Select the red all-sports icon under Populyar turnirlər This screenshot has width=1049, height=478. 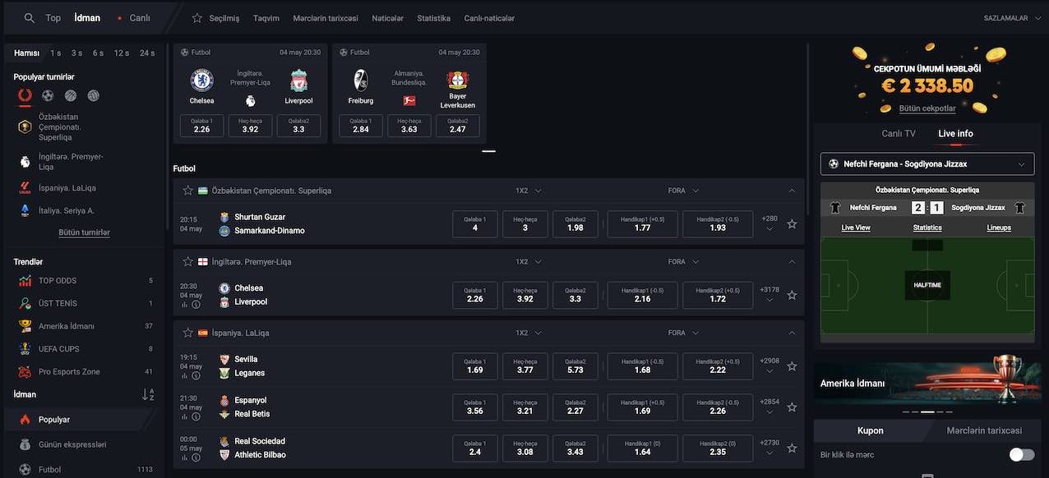click(x=25, y=96)
